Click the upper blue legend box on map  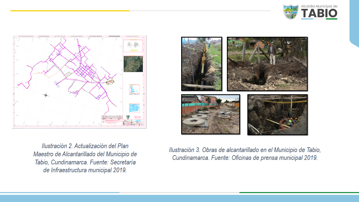click(134, 89)
